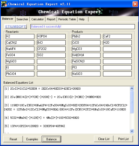
Task: Go to the Report tab
Action: click(51, 19)
